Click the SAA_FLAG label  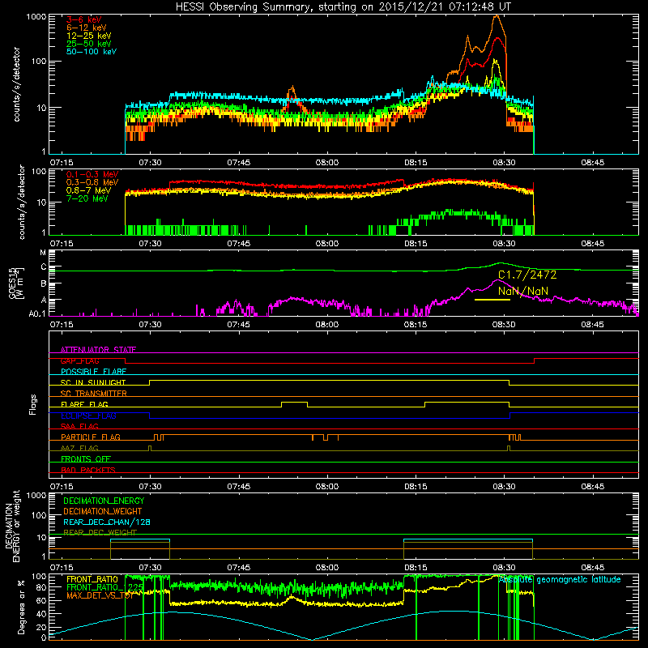click(79, 426)
